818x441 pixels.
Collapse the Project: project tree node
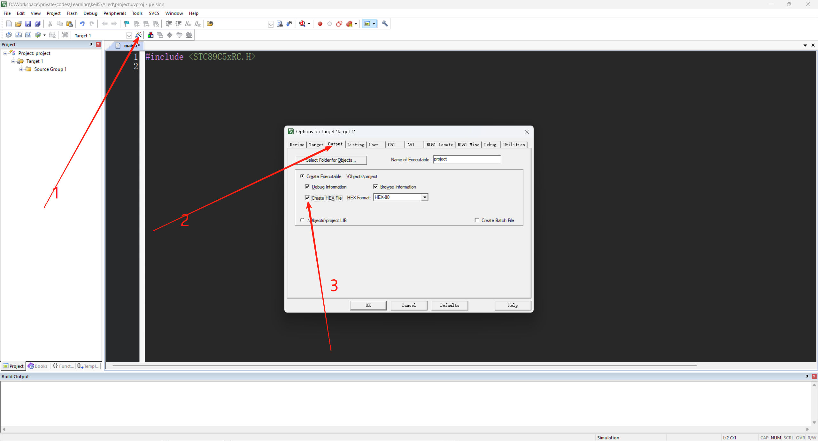coord(5,53)
